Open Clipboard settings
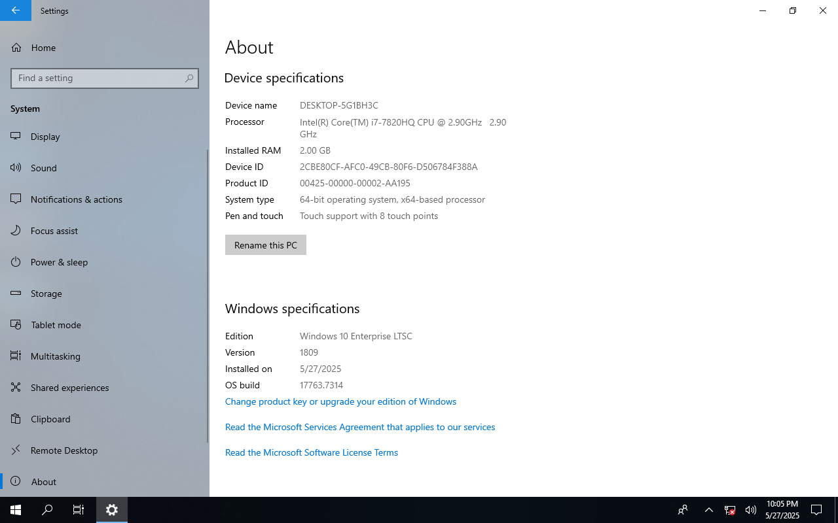838x523 pixels. tap(105, 419)
